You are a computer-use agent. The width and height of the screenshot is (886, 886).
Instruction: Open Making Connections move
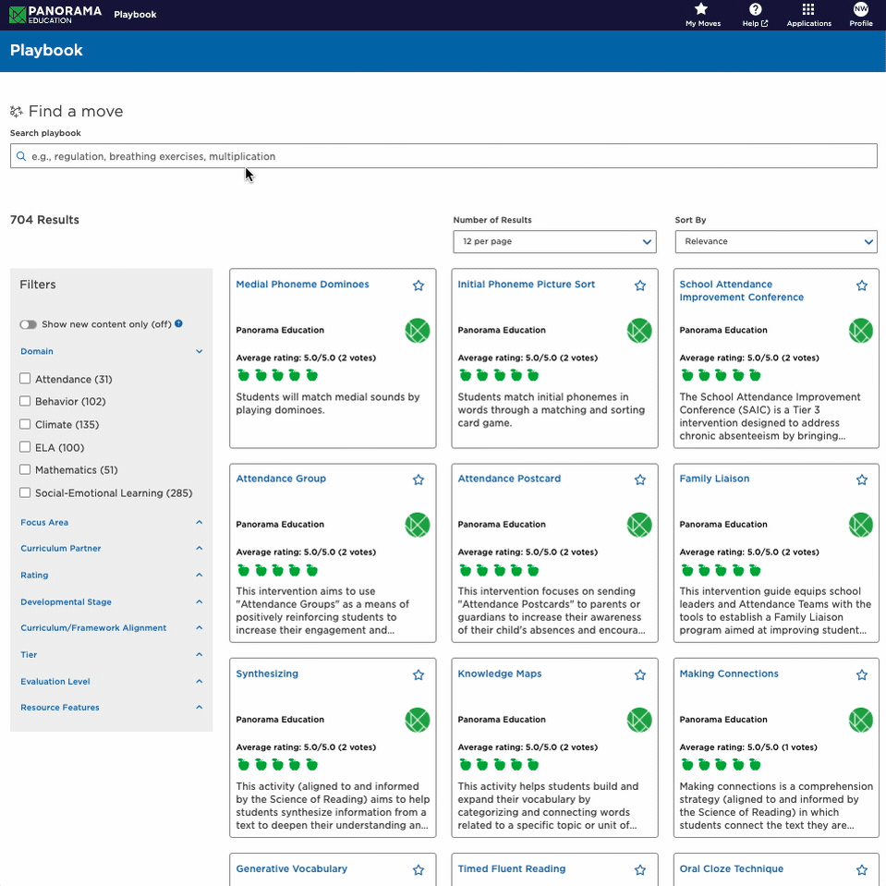[729, 674]
